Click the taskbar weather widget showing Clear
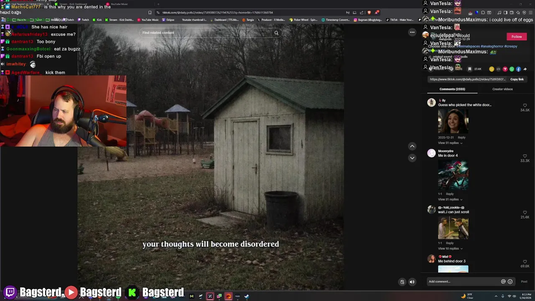 [467, 296]
